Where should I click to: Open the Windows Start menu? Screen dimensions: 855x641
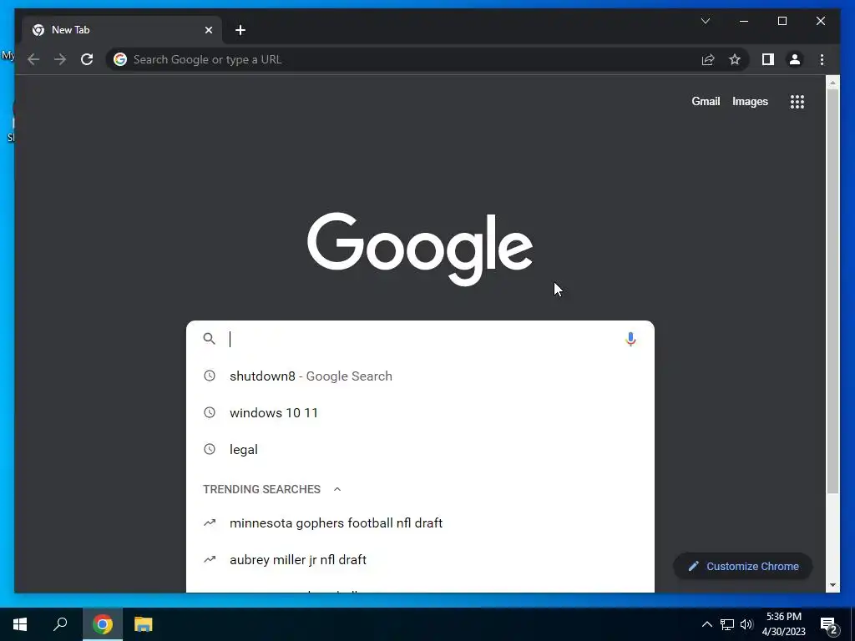[20, 624]
